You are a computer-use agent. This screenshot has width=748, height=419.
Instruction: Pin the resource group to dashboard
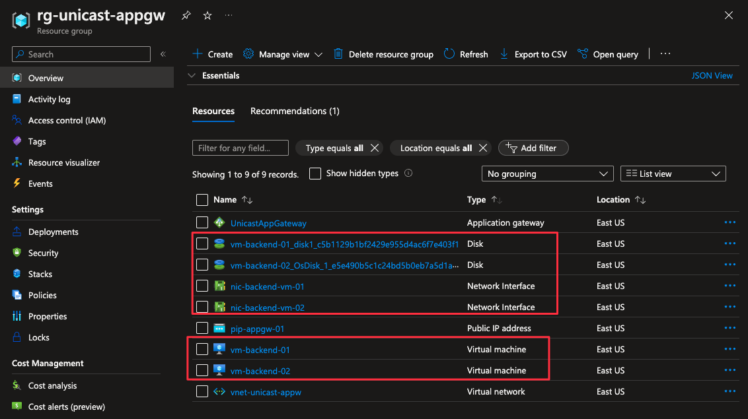(186, 16)
